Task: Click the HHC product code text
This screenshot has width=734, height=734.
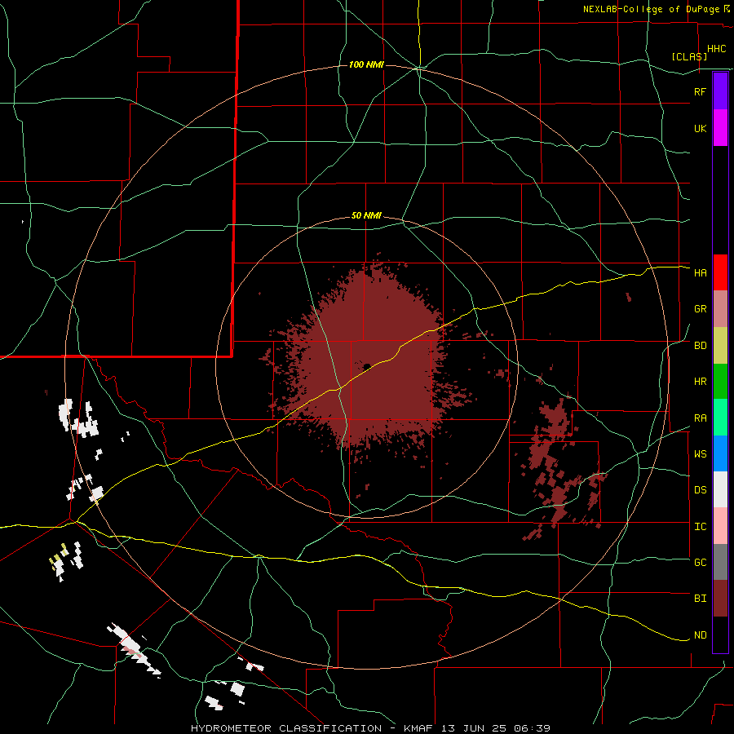Action: [x=716, y=49]
